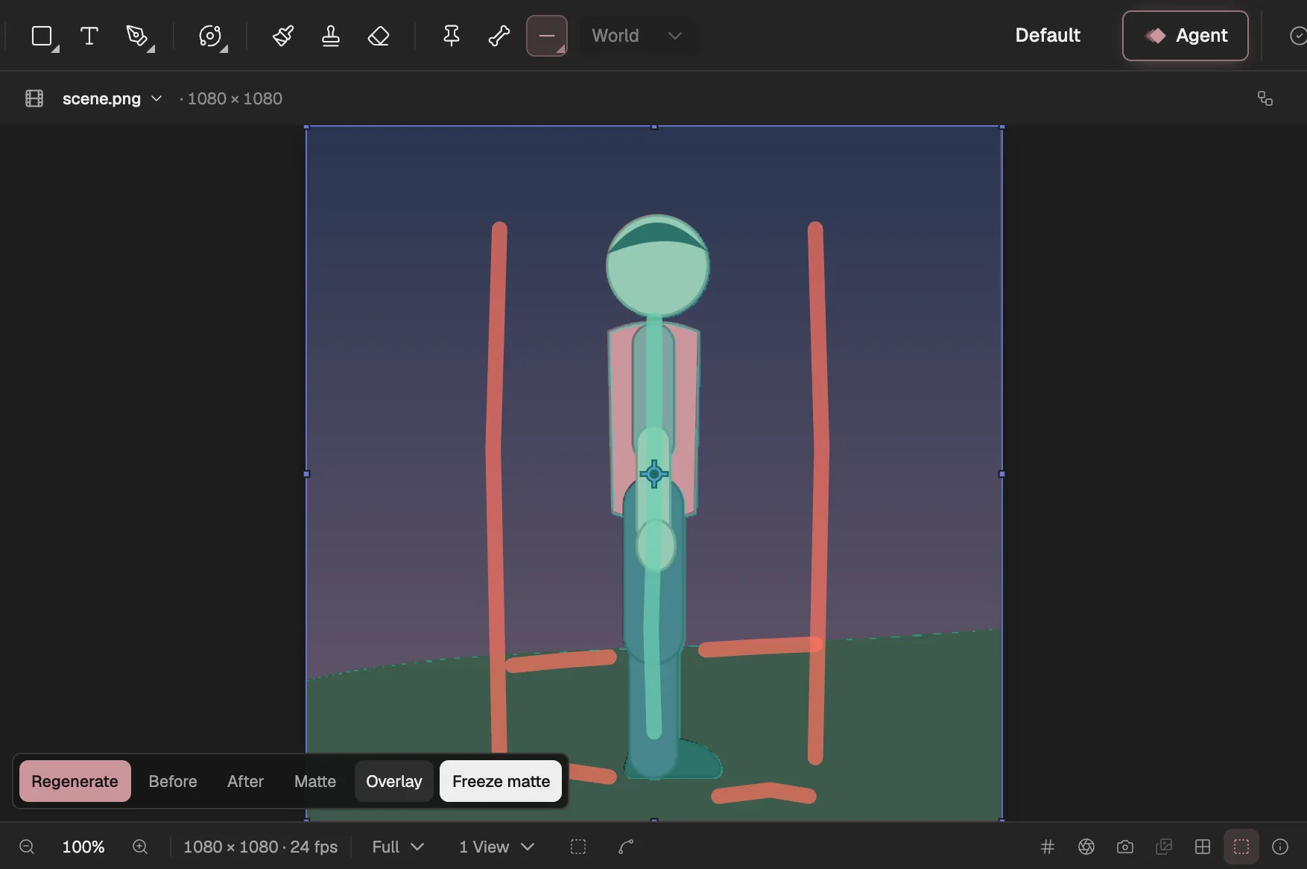The image size is (1307, 869).
Task: Select the bone rigging tool
Action: pyautogui.click(x=499, y=36)
